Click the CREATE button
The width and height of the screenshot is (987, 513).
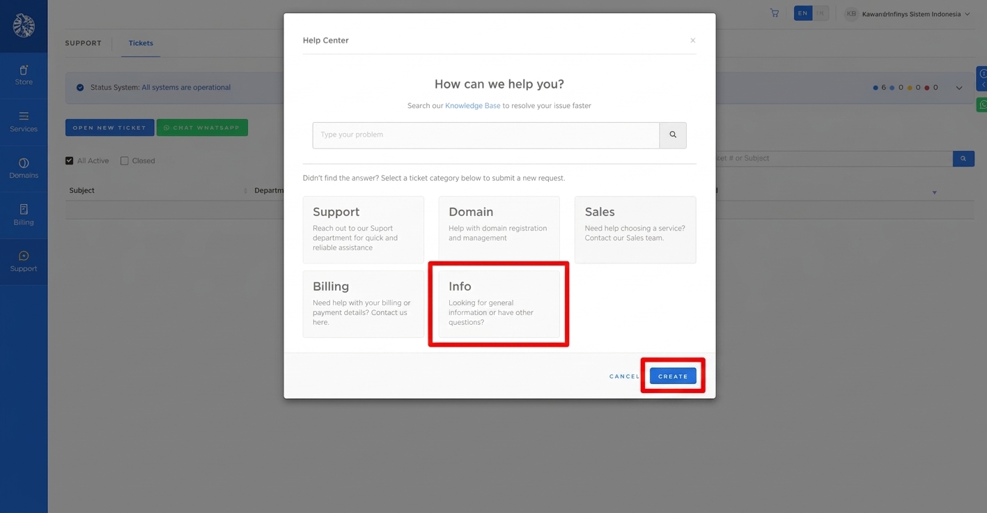click(x=673, y=376)
